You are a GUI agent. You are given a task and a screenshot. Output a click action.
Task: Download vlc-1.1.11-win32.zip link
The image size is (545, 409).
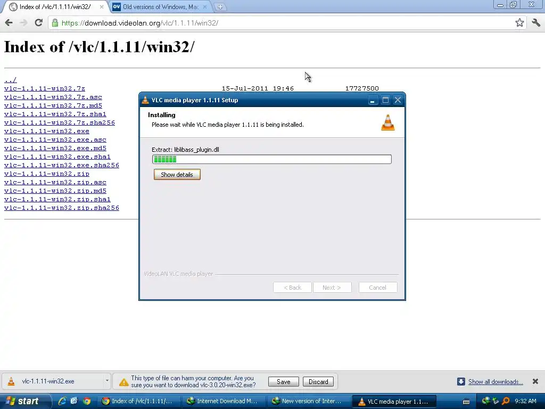(x=47, y=174)
